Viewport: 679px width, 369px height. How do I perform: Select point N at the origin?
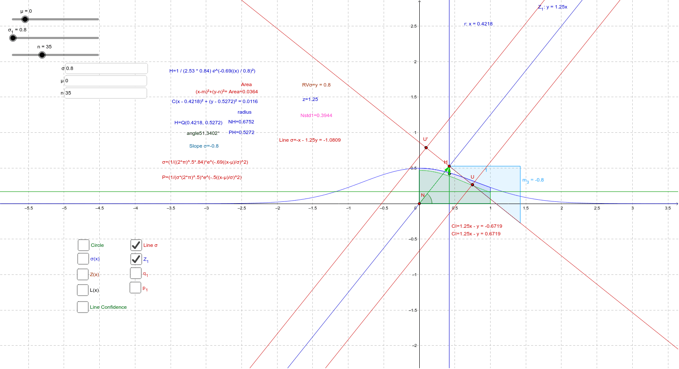(x=419, y=204)
